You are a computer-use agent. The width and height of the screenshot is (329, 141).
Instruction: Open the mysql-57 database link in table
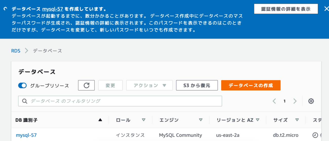point(26,135)
